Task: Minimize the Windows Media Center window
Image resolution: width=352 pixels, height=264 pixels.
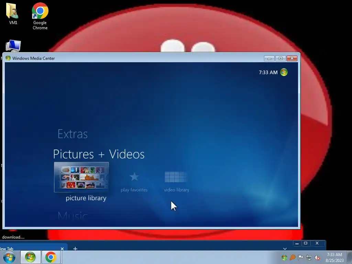Action: [x=269, y=58]
